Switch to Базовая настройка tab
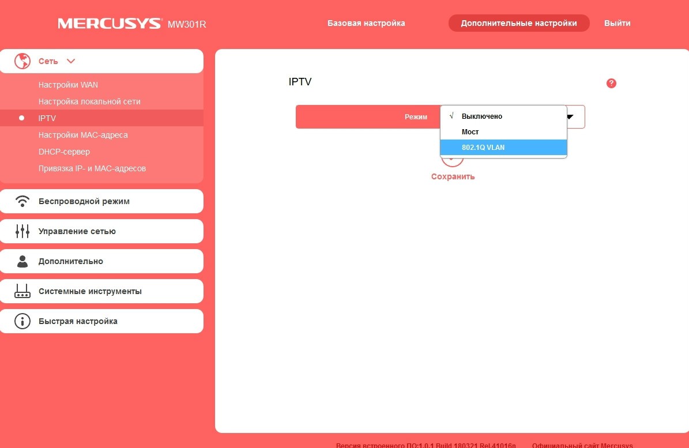Image resolution: width=689 pixels, height=448 pixels. point(366,24)
